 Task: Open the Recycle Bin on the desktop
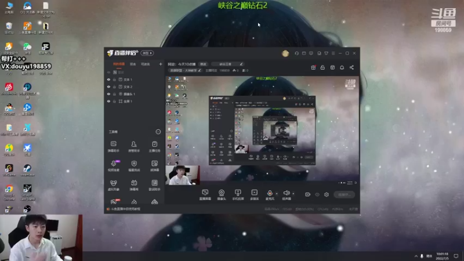[x=9, y=28]
